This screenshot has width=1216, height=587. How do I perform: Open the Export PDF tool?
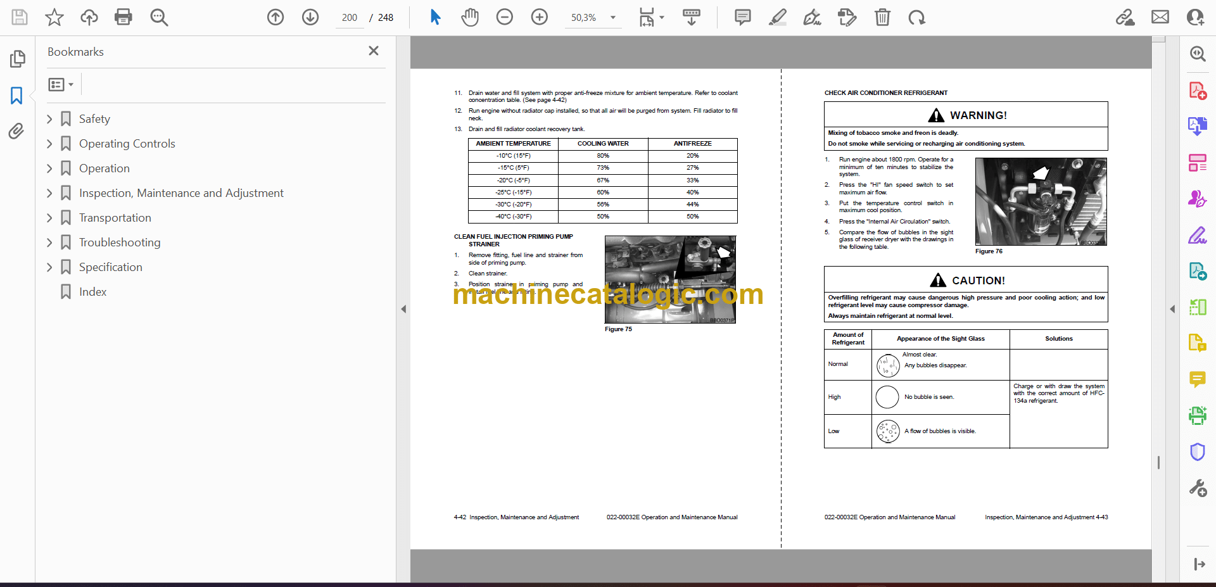tap(1198, 126)
